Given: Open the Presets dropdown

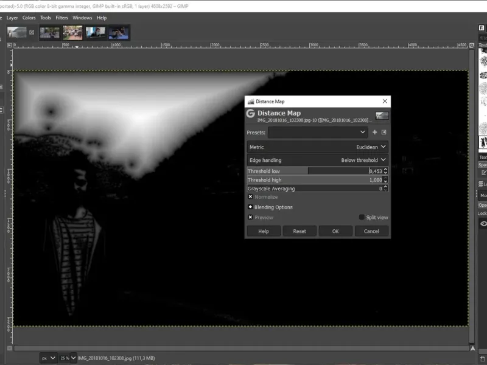Looking at the screenshot, I should click(318, 132).
